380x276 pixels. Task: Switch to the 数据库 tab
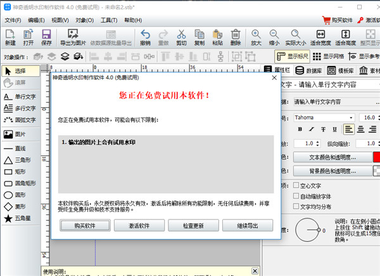point(313,71)
